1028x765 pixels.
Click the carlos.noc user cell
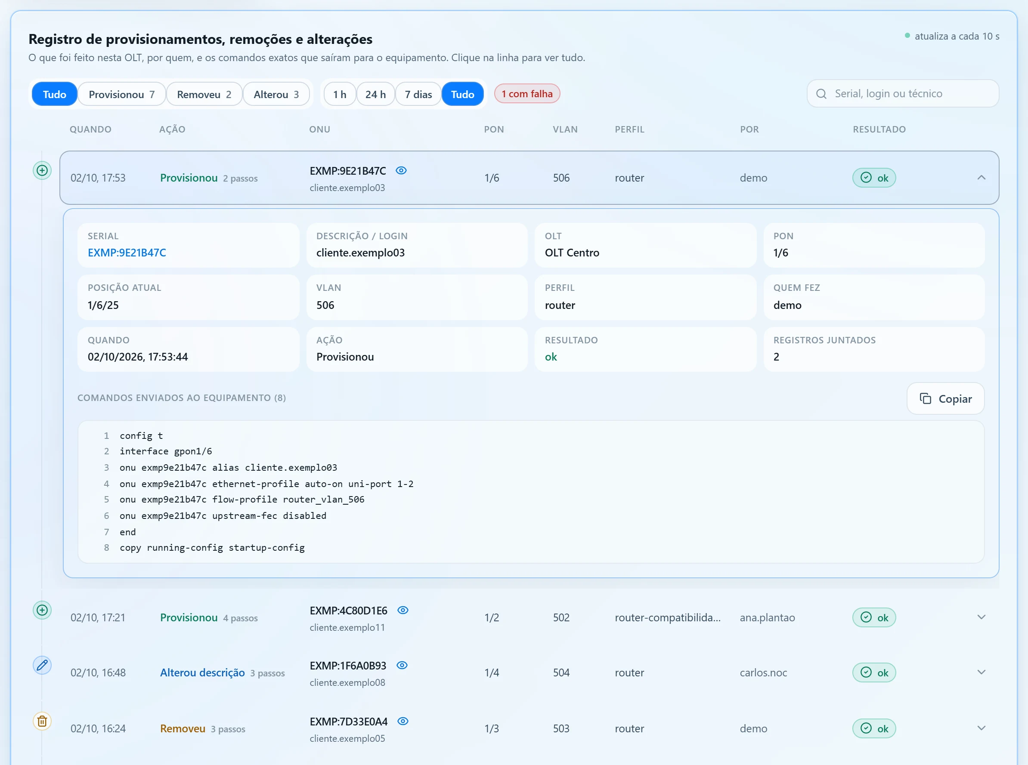click(x=764, y=672)
